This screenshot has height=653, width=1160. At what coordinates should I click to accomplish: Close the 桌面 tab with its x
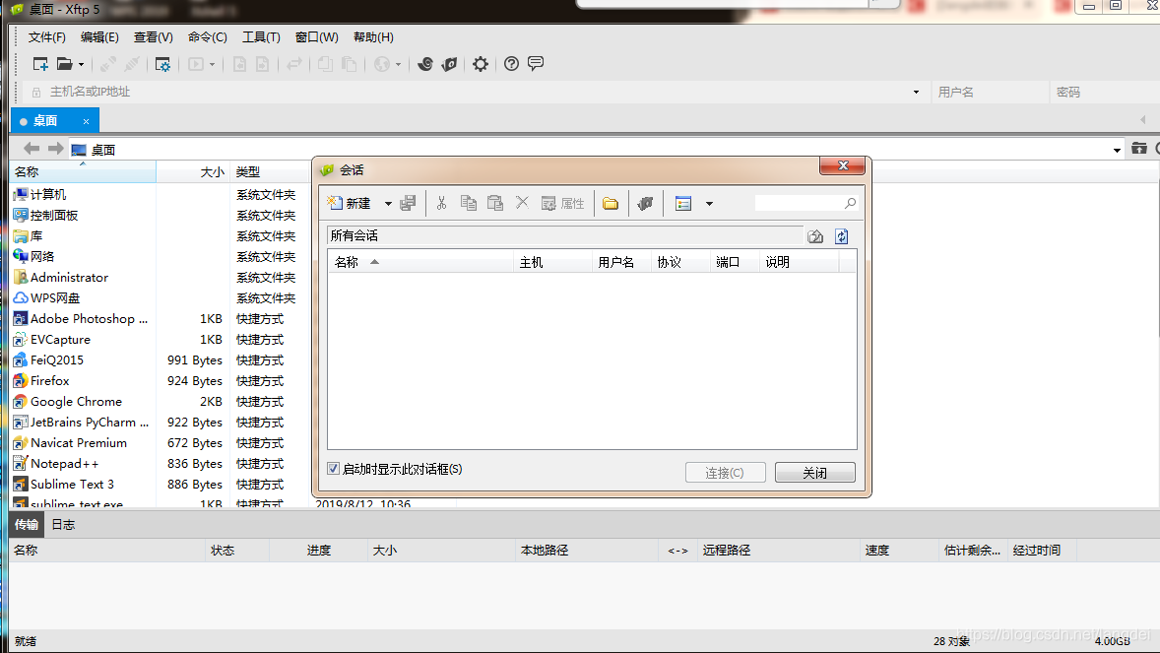pyautogui.click(x=86, y=121)
